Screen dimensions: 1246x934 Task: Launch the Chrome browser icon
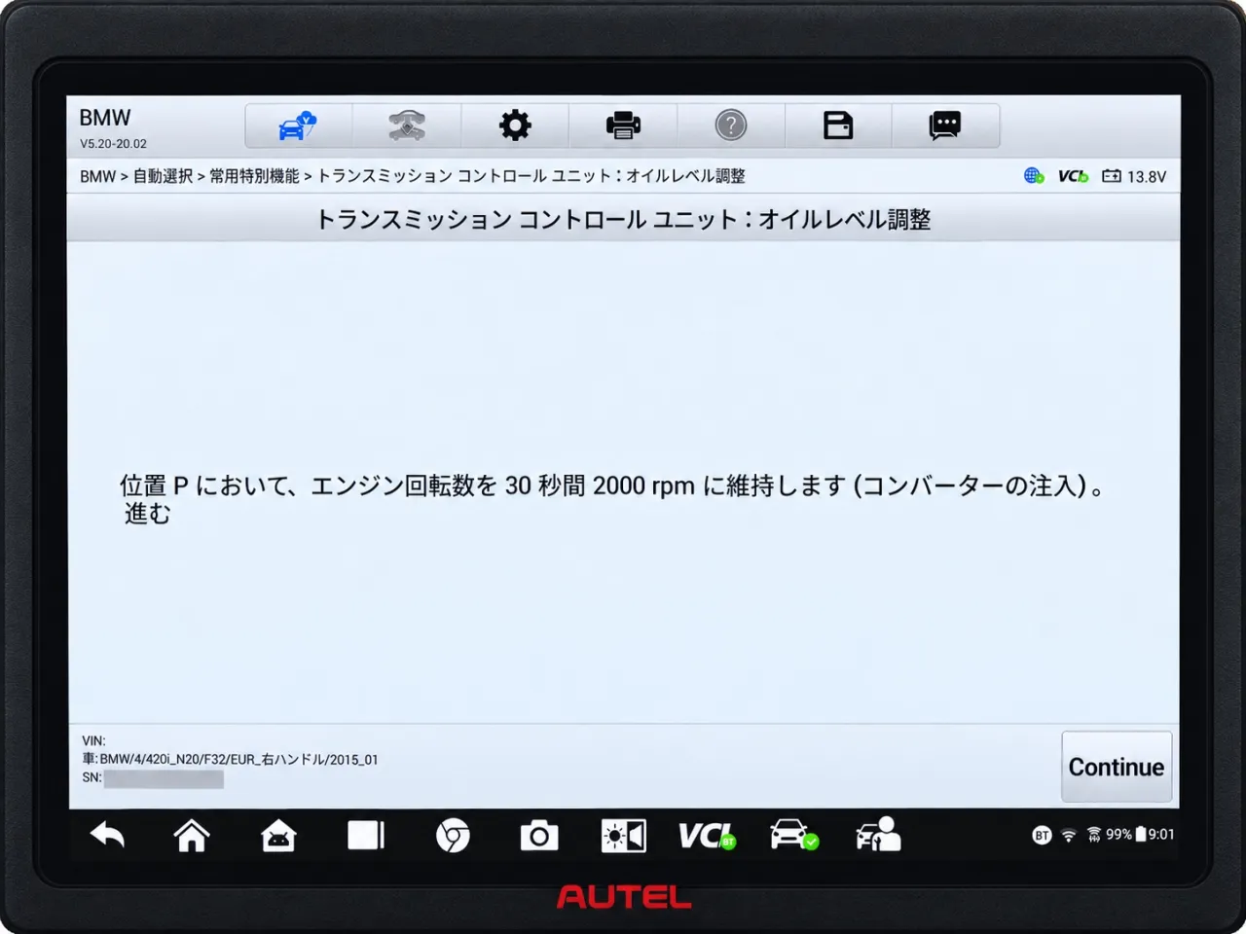(x=453, y=835)
